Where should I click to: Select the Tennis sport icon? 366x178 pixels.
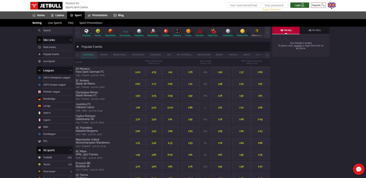pos(98,32)
